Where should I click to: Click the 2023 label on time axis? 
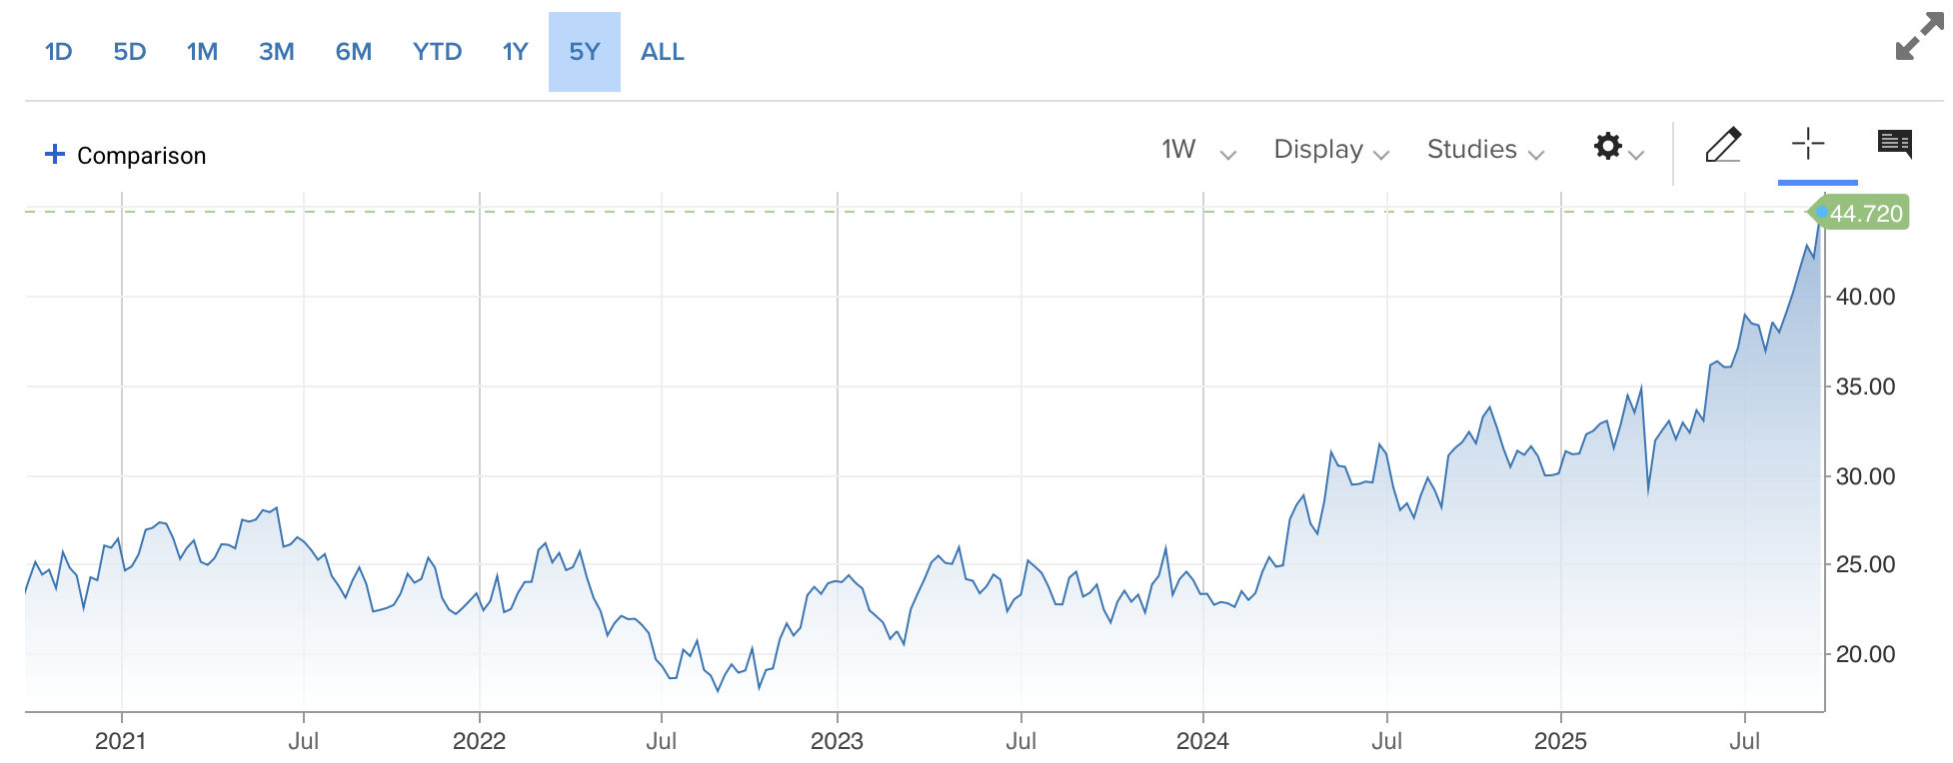coord(837,741)
